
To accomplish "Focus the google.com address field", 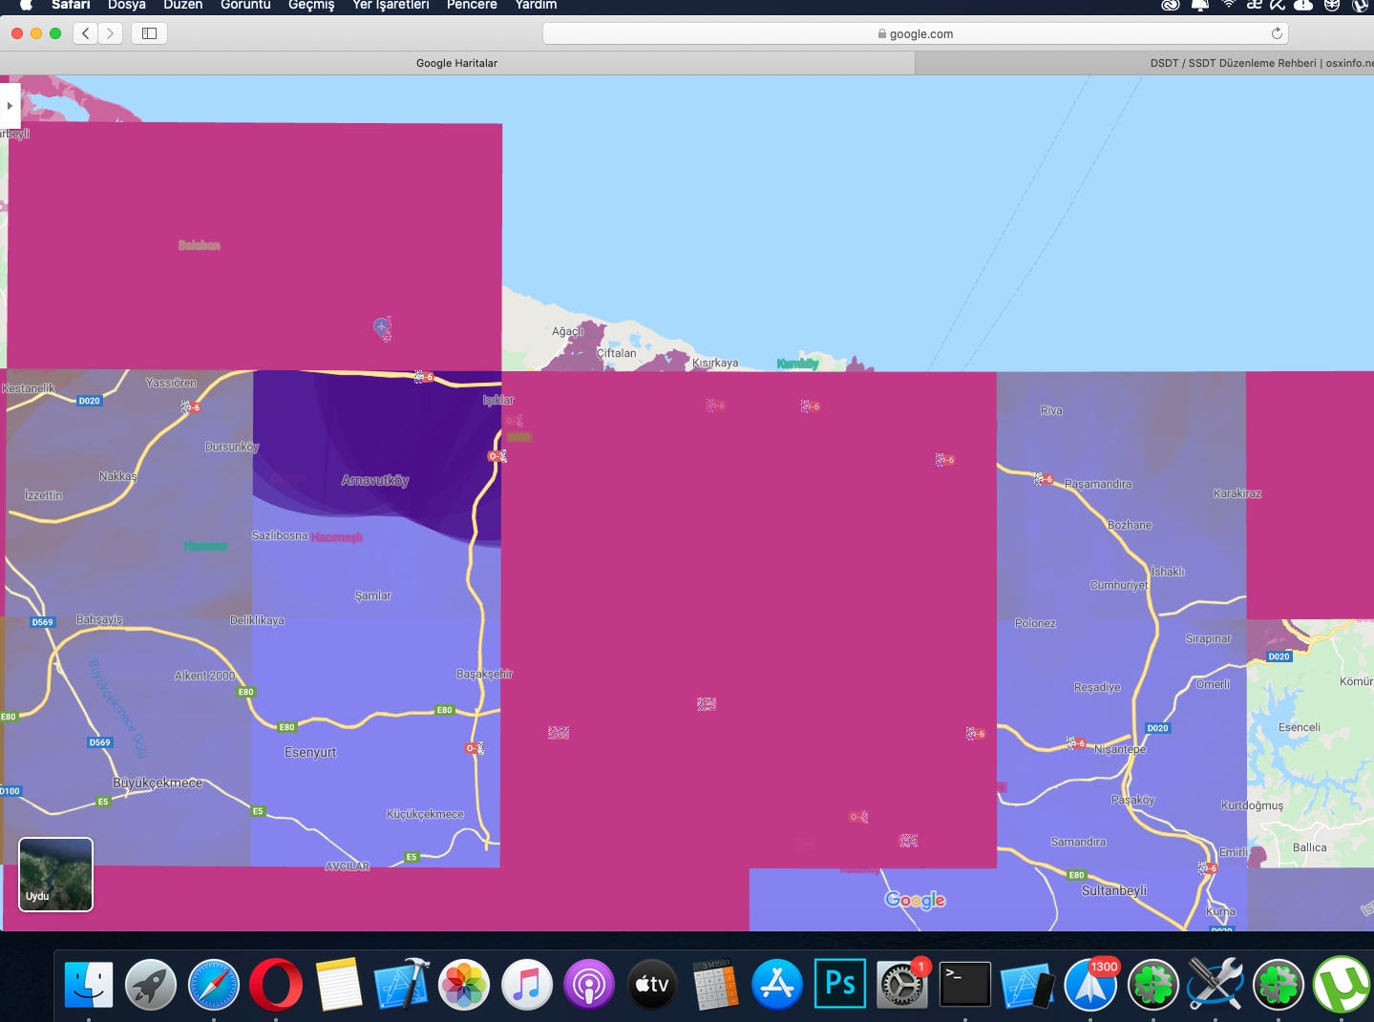I will tap(915, 33).
